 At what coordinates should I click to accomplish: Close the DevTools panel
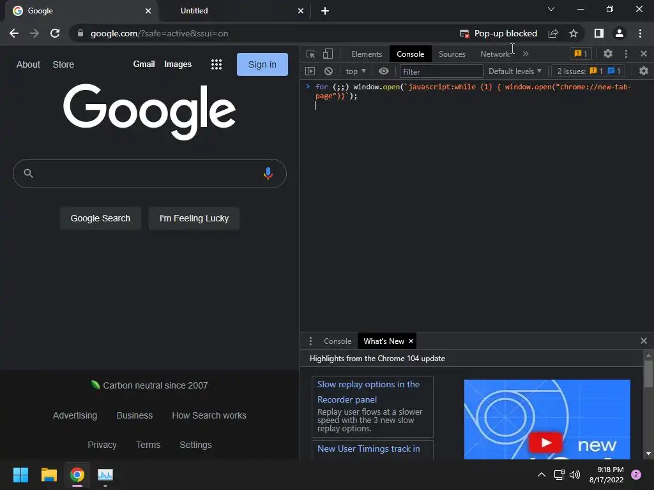644,54
